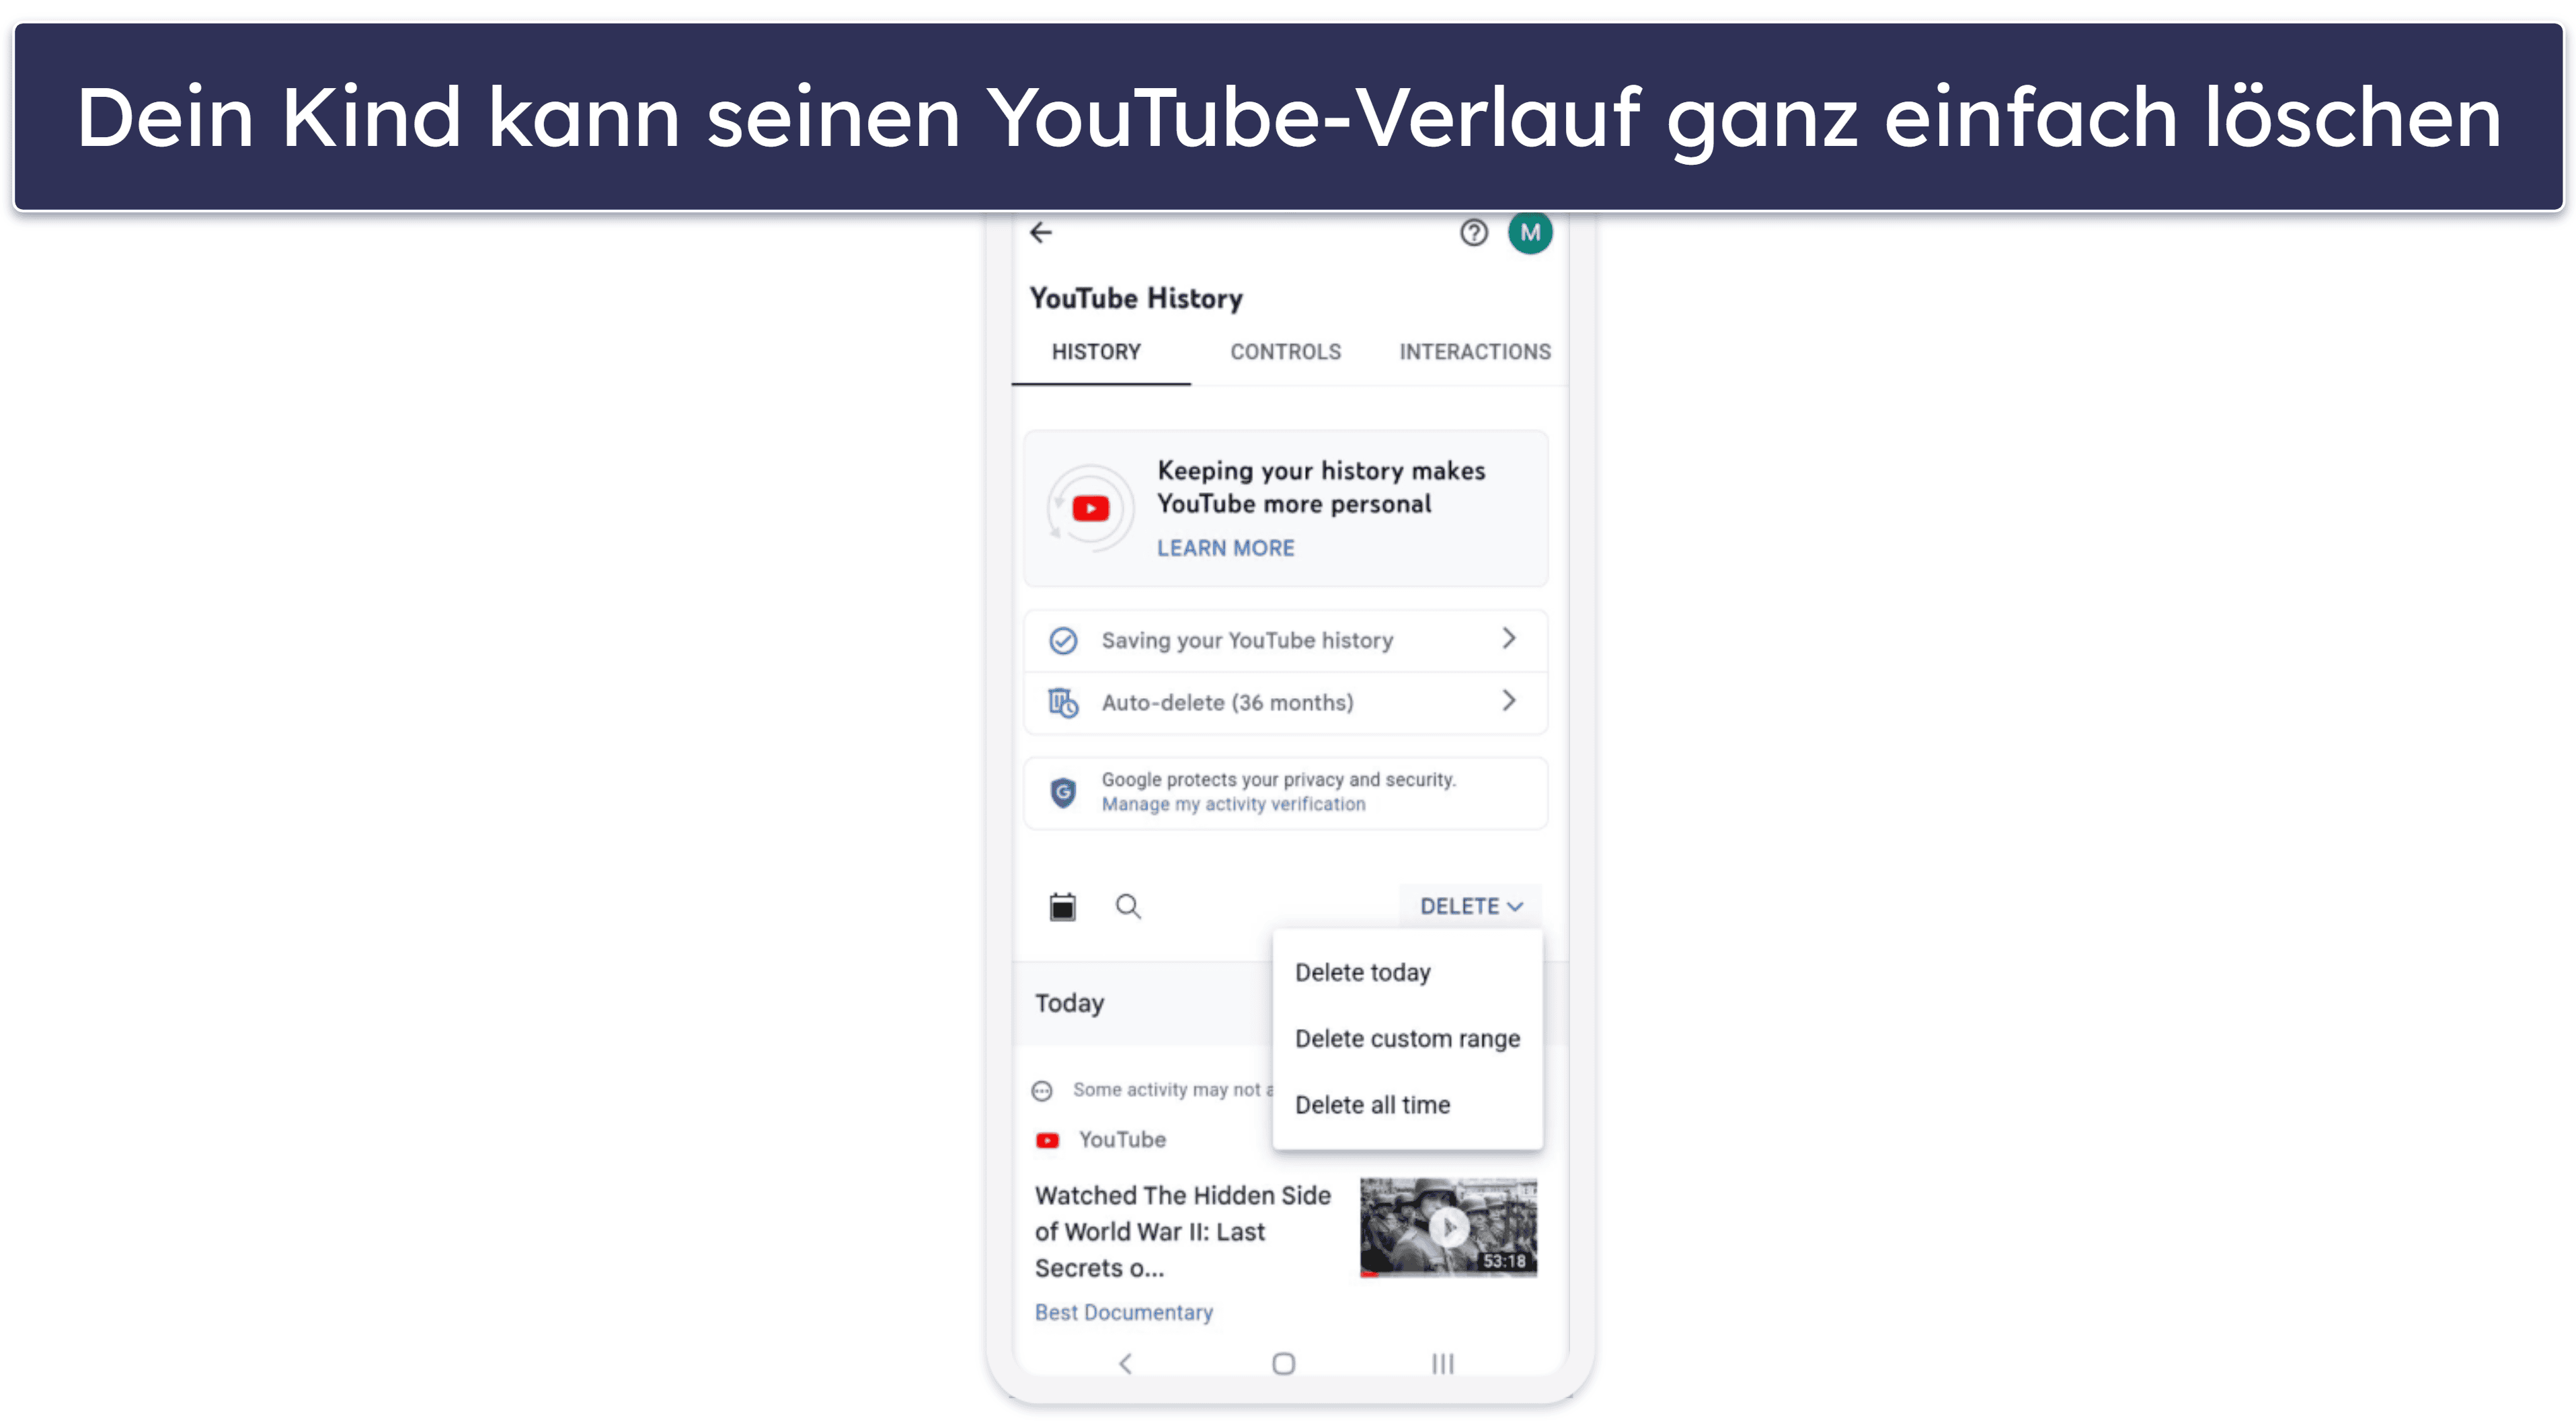
Task: Open the YouTube label in activity list
Action: pyautogui.click(x=1122, y=1140)
